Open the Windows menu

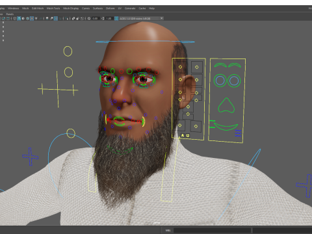coord(13,8)
